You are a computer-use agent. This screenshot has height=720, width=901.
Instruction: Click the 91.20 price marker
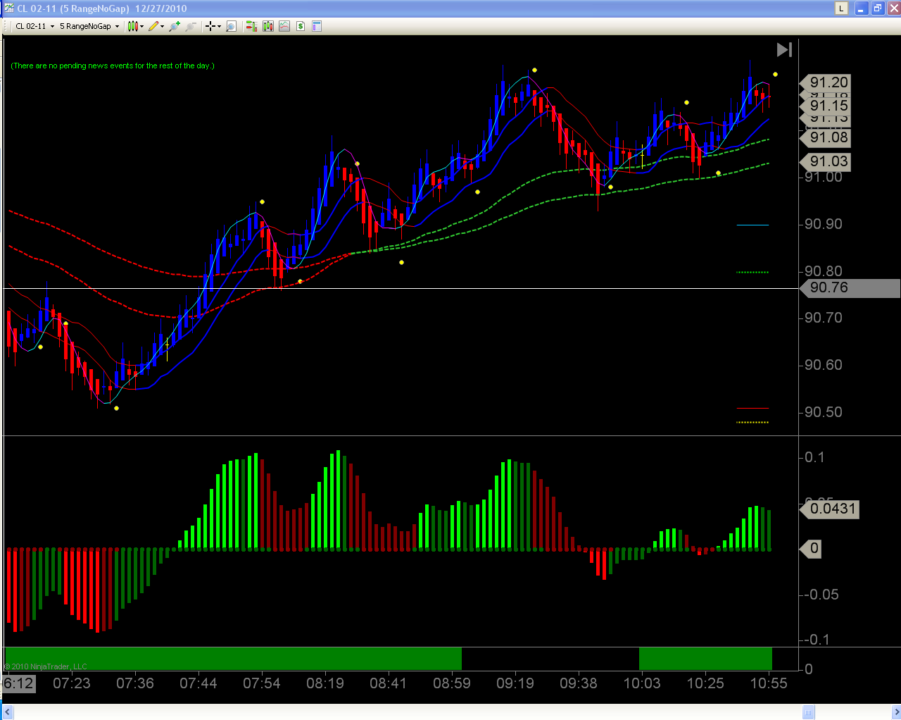tap(826, 82)
